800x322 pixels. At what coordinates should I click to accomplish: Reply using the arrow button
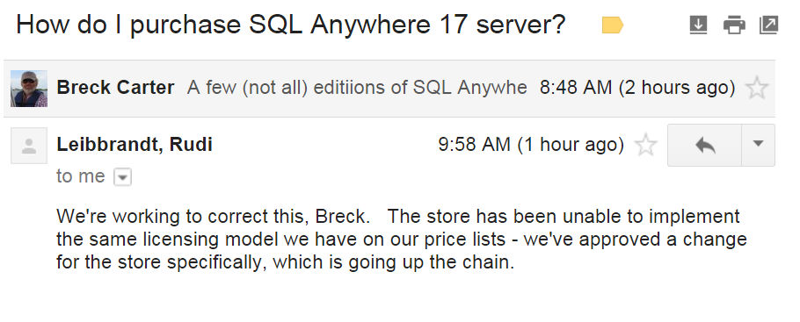tap(704, 145)
